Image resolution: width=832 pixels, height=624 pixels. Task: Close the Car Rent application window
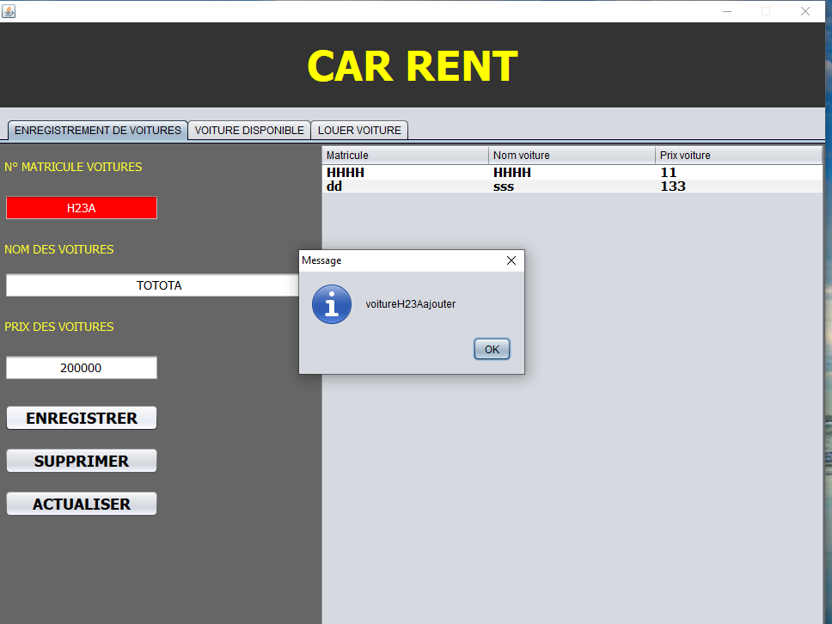[x=805, y=11]
